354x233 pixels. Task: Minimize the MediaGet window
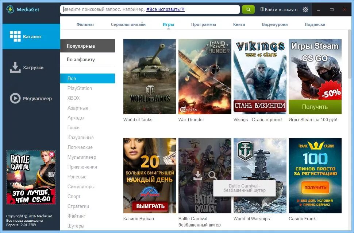[319, 10]
